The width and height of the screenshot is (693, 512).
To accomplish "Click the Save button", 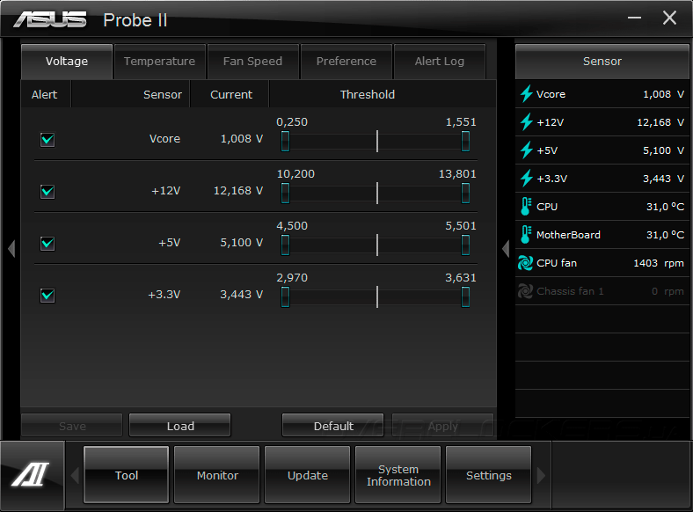I will pyautogui.click(x=72, y=425).
